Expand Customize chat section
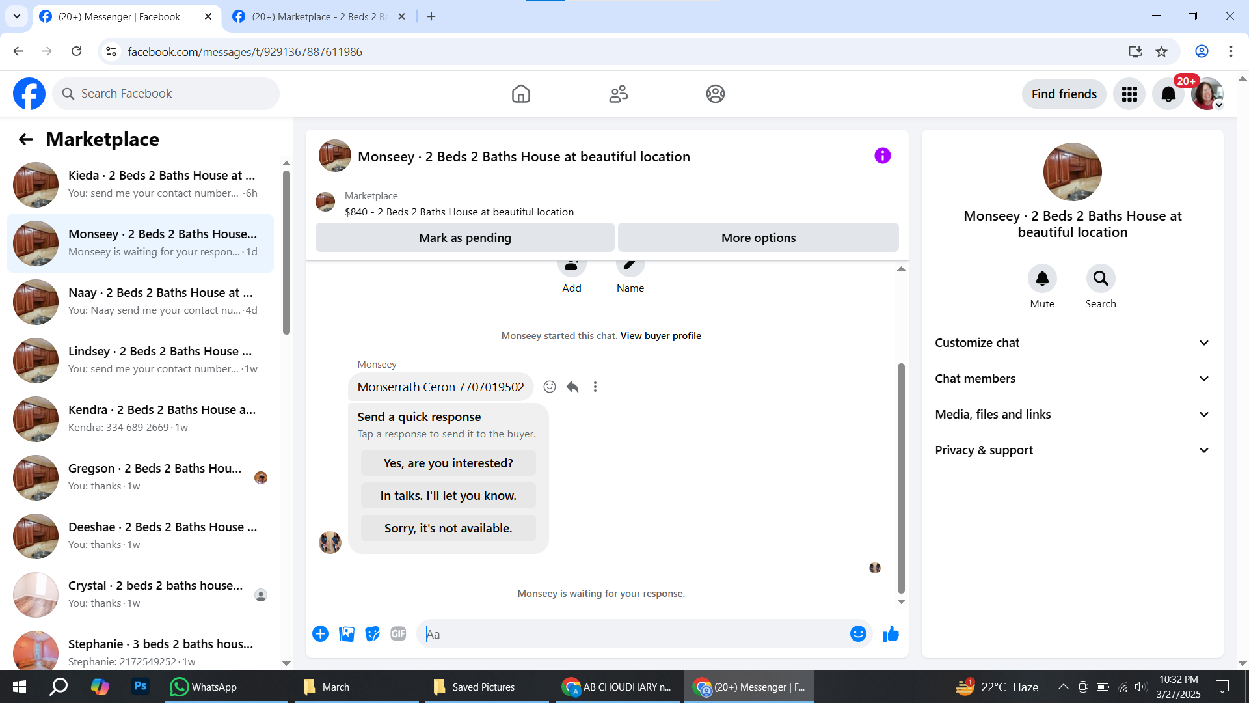The width and height of the screenshot is (1249, 703). click(x=1072, y=342)
